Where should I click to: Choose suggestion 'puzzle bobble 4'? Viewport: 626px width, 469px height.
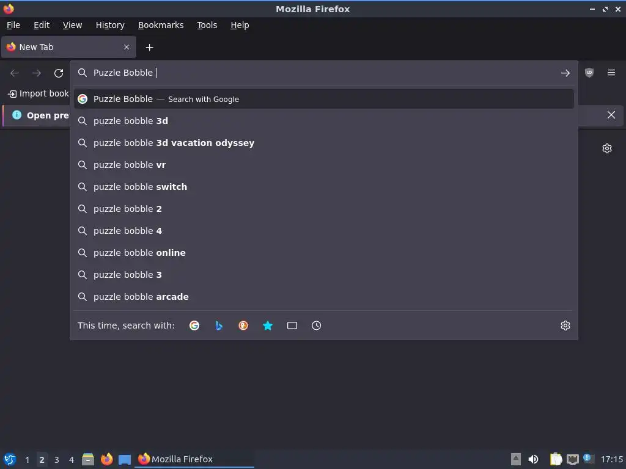324,230
